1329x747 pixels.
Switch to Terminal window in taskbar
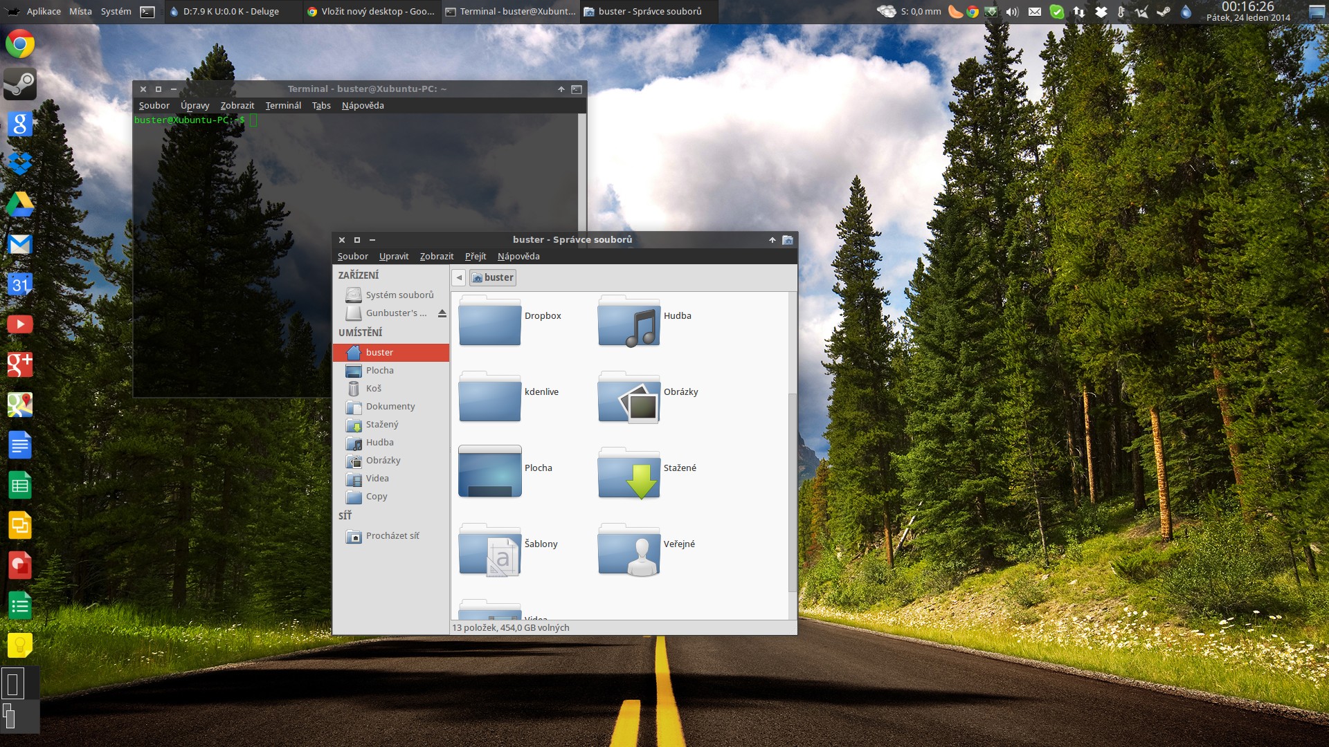point(510,12)
